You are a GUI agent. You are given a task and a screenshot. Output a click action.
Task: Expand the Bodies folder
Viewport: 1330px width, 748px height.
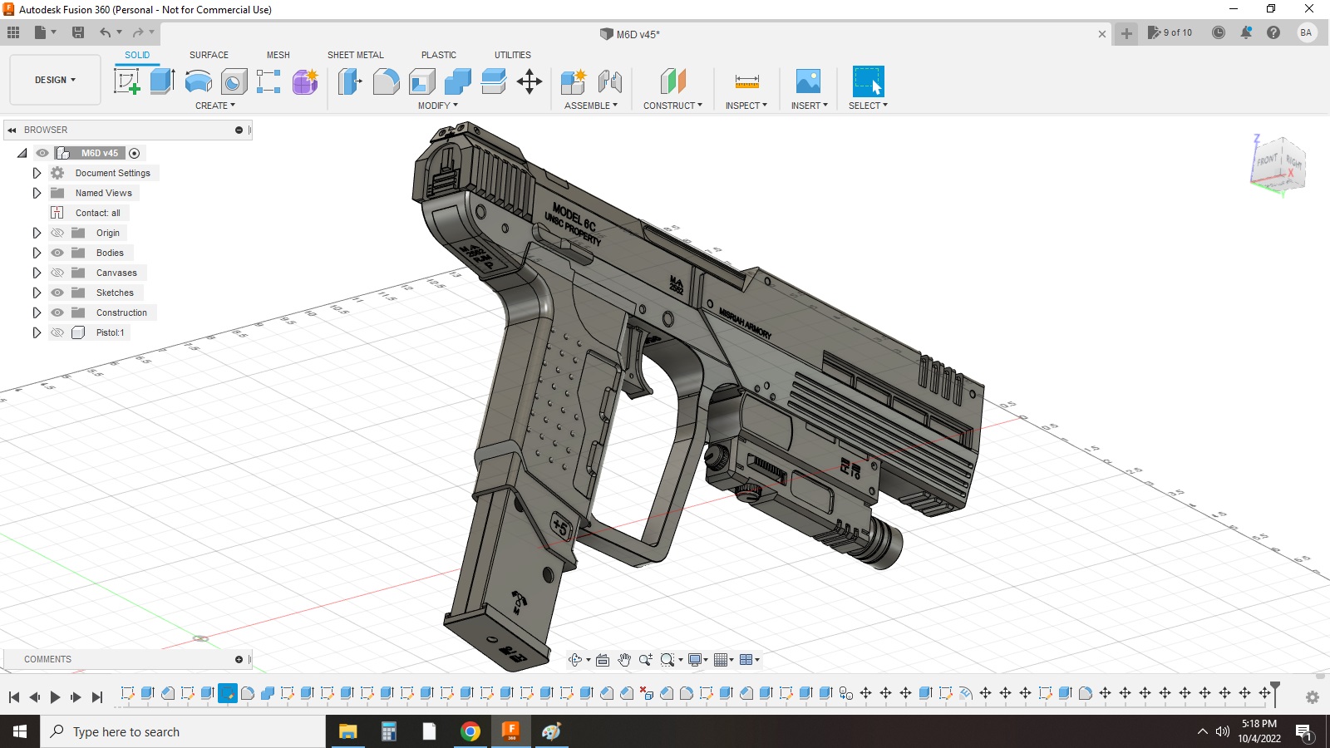(37, 253)
